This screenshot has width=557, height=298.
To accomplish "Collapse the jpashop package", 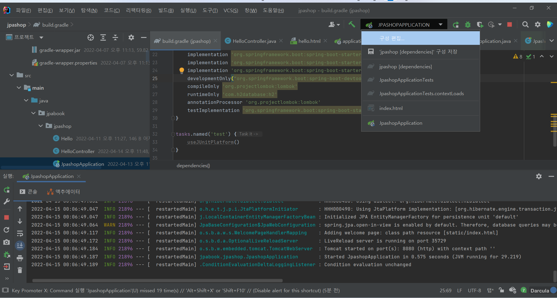I will point(41,126).
